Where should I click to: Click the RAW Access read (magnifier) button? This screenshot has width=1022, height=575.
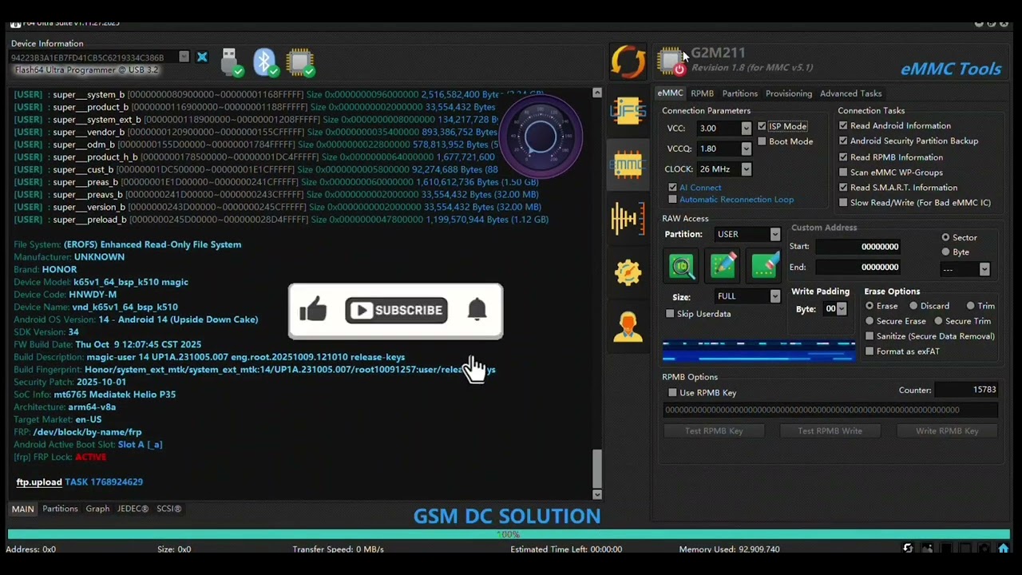[x=681, y=267]
